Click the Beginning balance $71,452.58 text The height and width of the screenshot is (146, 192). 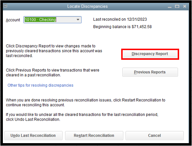pos(122,27)
